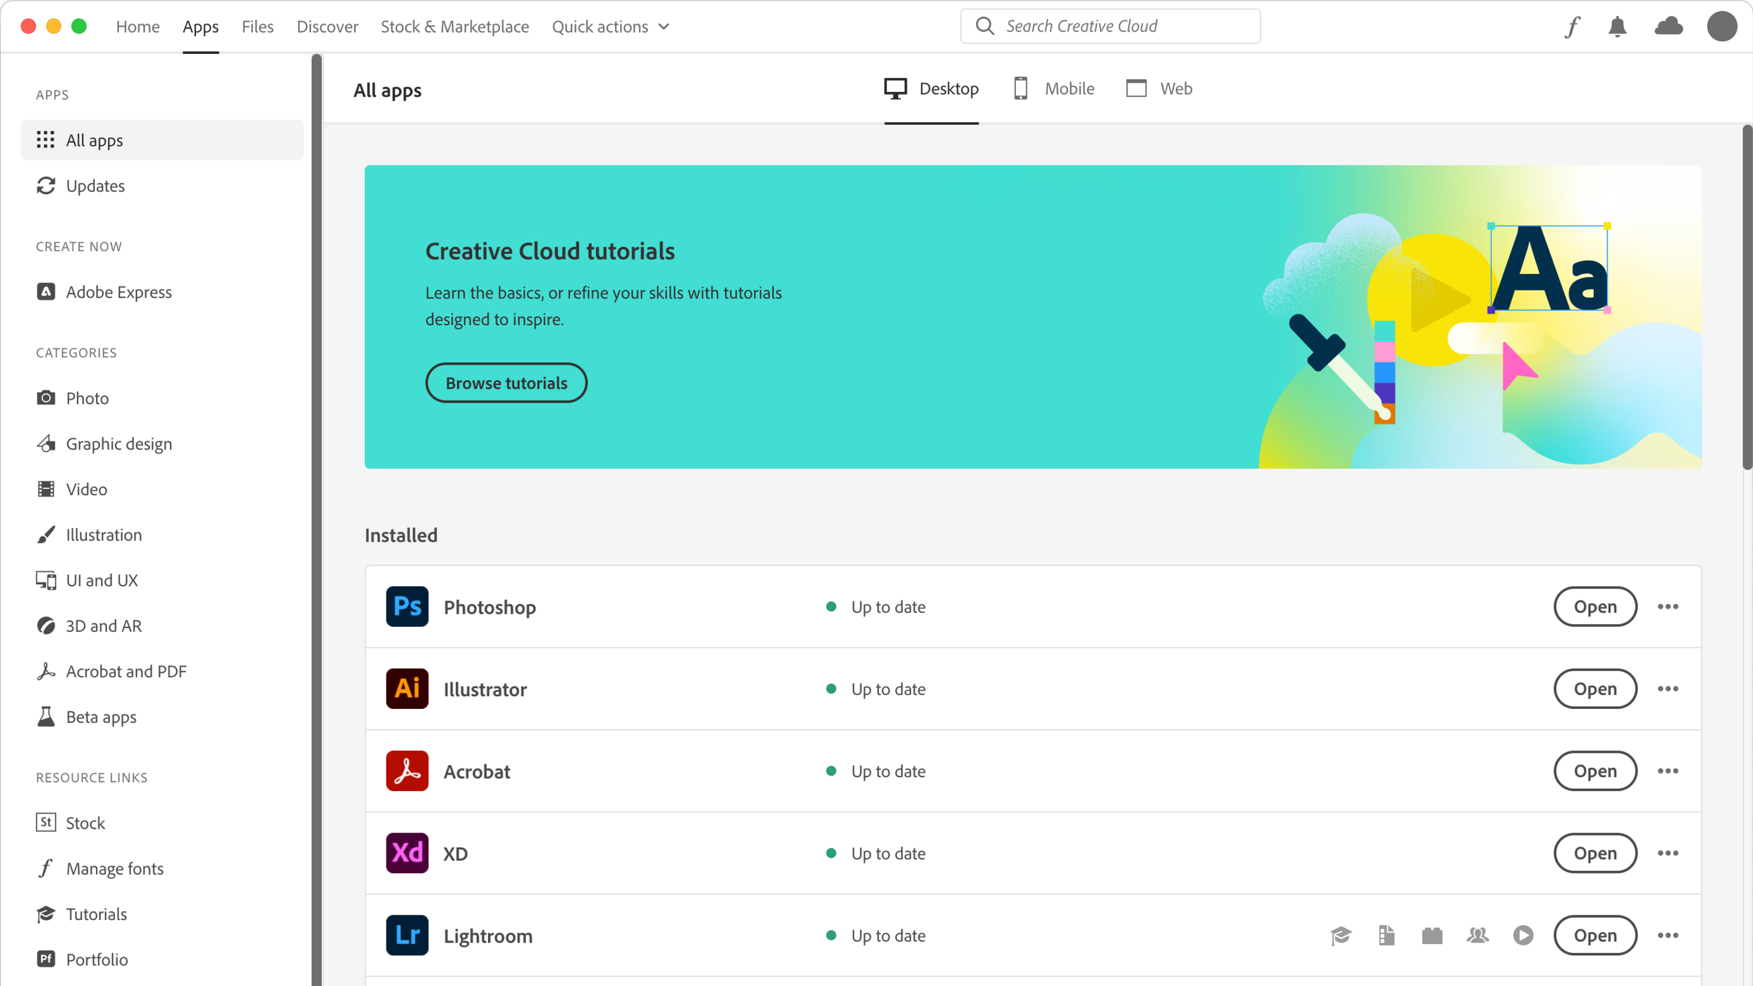
Task: Open more options for XD
Action: (1668, 853)
